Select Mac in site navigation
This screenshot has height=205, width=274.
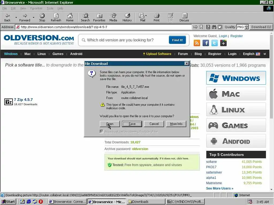28,54
